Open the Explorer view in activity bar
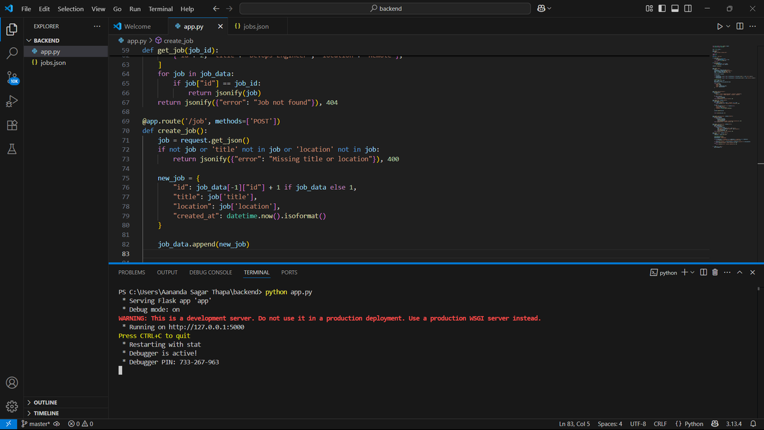 [11, 29]
